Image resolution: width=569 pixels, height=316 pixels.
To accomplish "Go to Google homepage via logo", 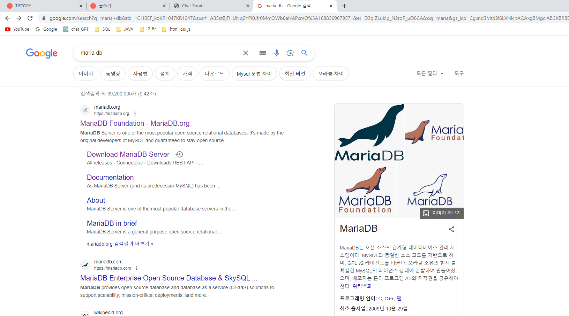I will coord(42,53).
